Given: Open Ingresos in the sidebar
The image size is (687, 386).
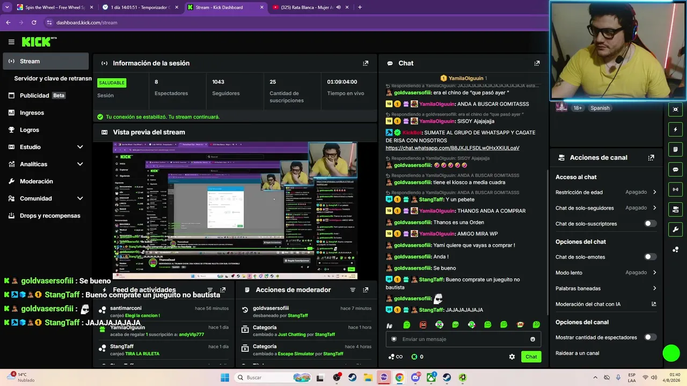Looking at the screenshot, I should tap(46, 113).
